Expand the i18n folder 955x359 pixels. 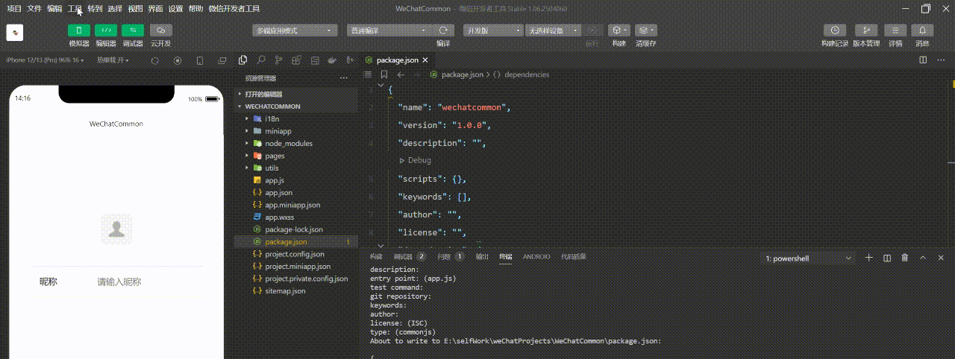[296, 118]
